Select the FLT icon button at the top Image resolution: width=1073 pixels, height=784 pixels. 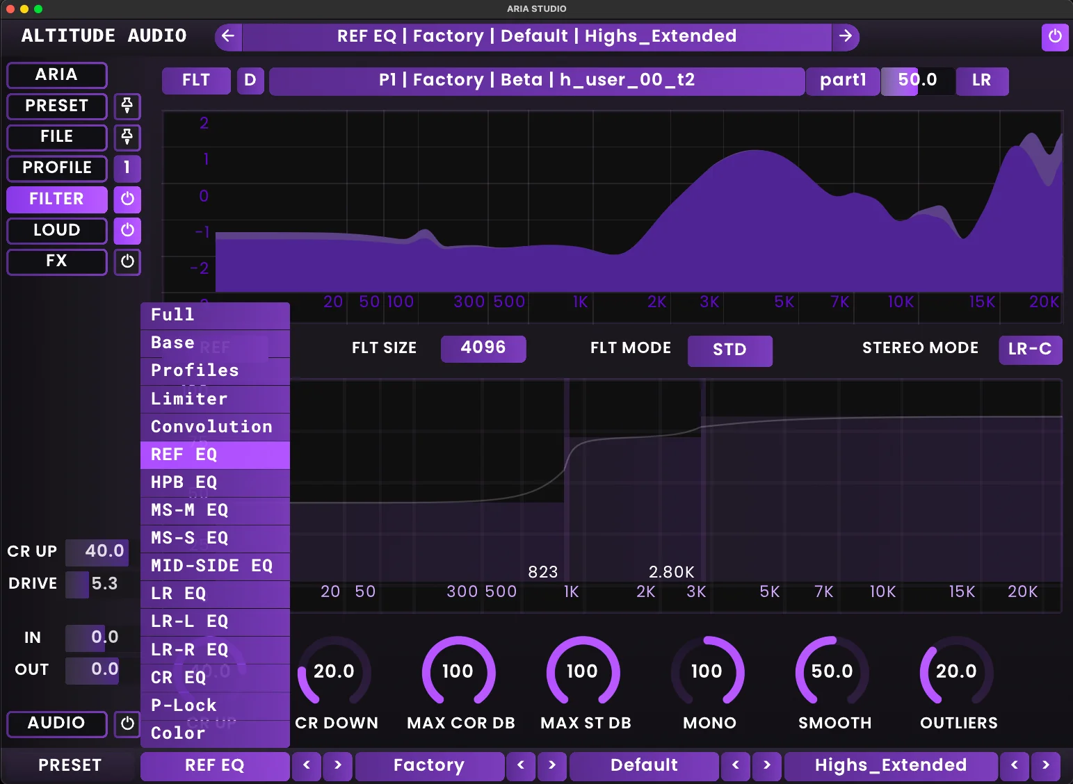196,81
